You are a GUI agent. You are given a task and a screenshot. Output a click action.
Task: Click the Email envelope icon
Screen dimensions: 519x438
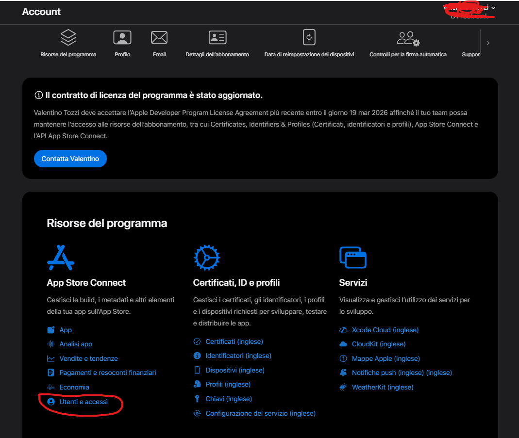(x=159, y=37)
